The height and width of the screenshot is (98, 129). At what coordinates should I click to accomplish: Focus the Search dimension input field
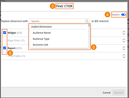coord(60,21)
